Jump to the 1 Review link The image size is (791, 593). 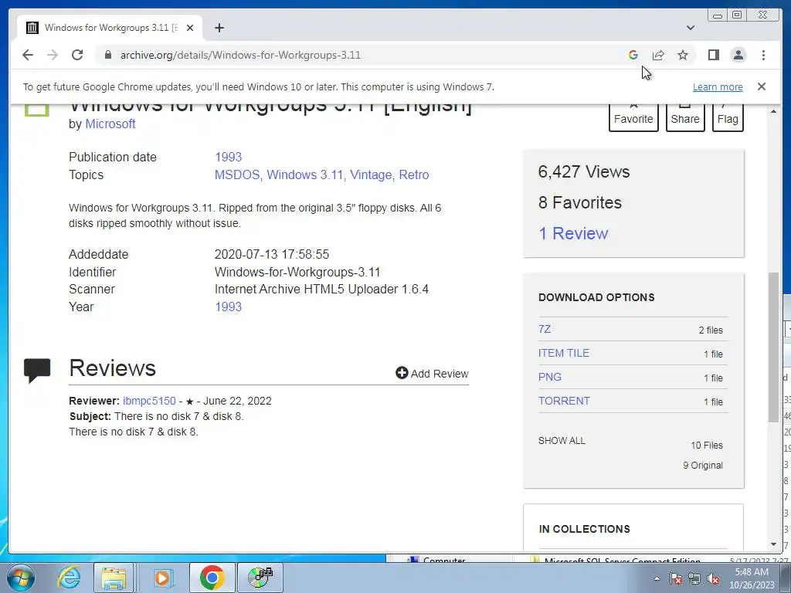(x=573, y=233)
